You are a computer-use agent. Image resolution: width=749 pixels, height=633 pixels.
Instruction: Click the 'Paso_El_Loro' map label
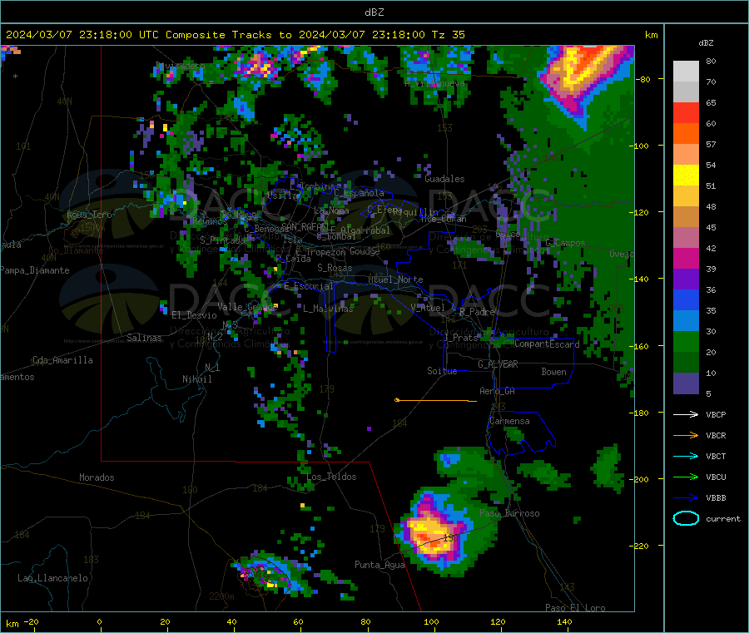[x=575, y=608]
